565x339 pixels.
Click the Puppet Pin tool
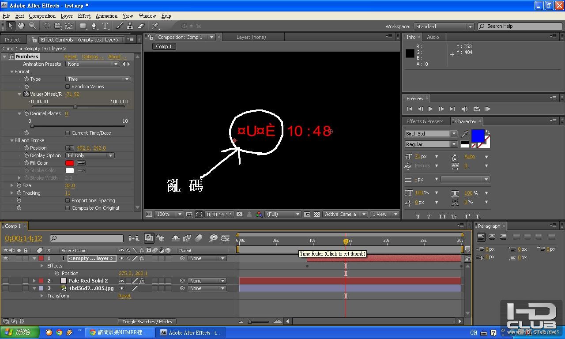coord(155,26)
